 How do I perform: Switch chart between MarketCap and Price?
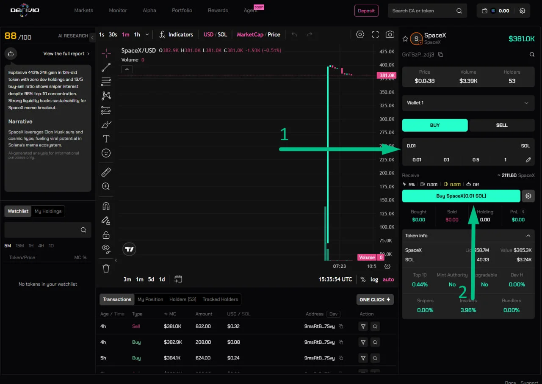pos(258,35)
